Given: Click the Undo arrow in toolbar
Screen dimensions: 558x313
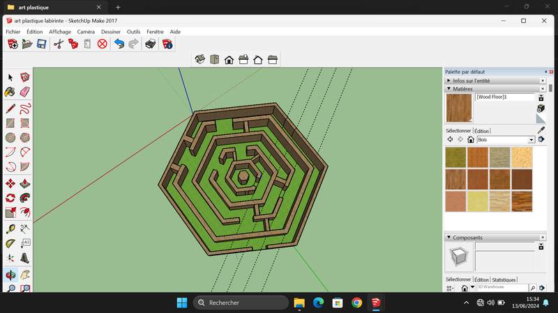Looking at the screenshot, I should (119, 44).
